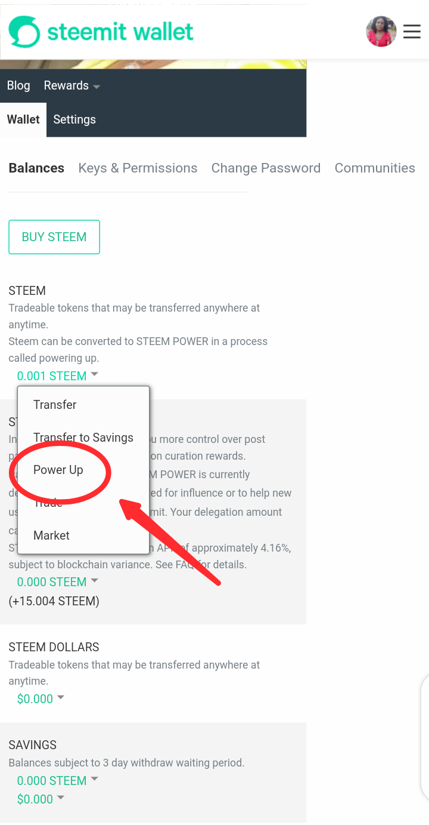Select Power Up in the menu
Screen dimensions: 429x825
tap(58, 470)
